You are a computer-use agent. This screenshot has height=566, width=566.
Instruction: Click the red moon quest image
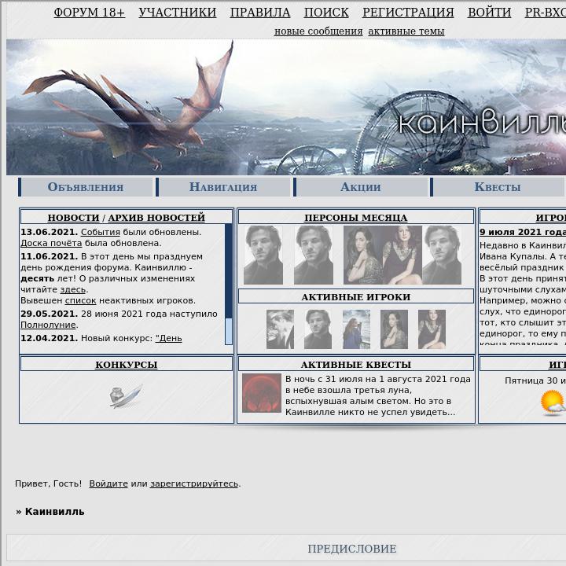click(262, 393)
